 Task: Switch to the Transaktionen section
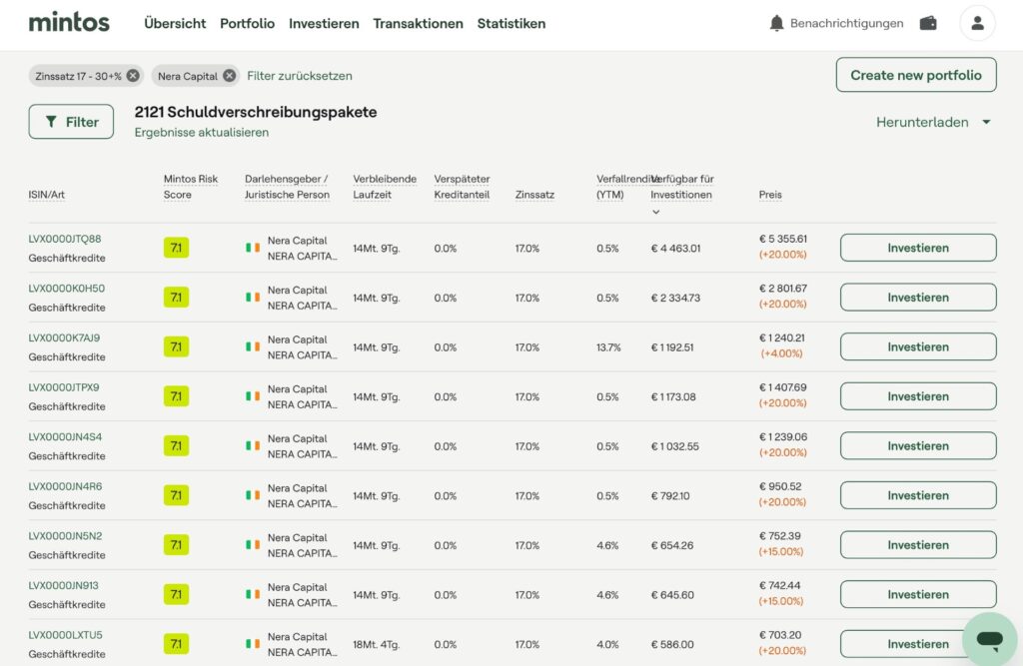[418, 23]
